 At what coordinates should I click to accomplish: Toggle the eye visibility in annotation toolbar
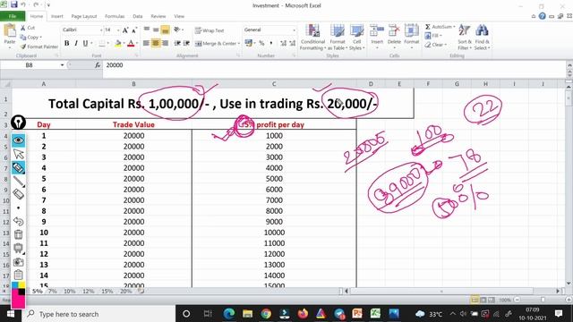click(x=18, y=140)
